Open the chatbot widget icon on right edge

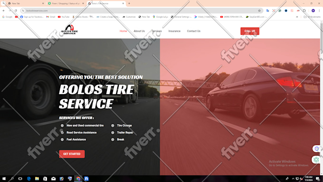tap(317, 149)
